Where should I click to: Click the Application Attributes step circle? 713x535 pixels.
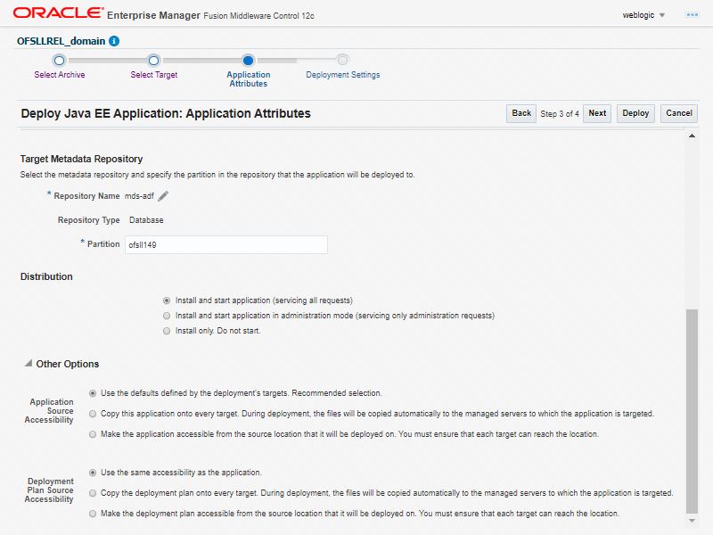click(x=248, y=60)
